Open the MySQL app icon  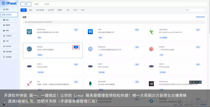(x=29, y=49)
